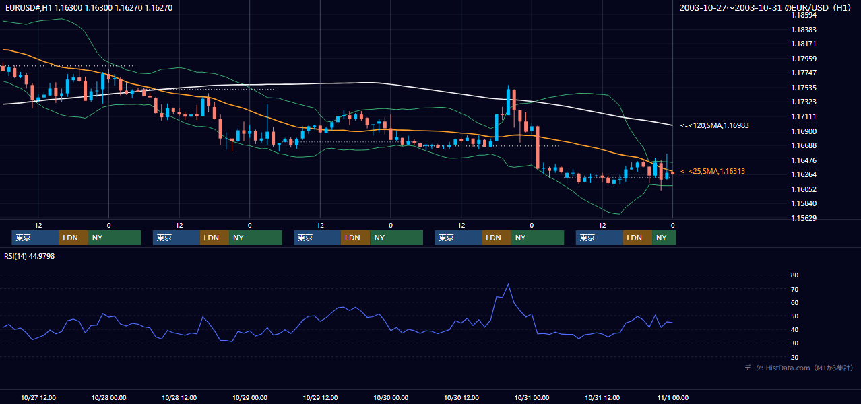Click the EURUSD#,H1 title text
Screen dimensions: 861x404
(88, 7)
